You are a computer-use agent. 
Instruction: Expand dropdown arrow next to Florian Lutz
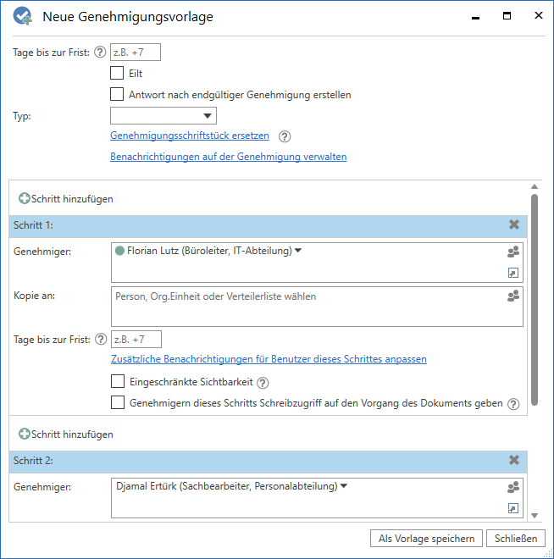[x=298, y=251]
